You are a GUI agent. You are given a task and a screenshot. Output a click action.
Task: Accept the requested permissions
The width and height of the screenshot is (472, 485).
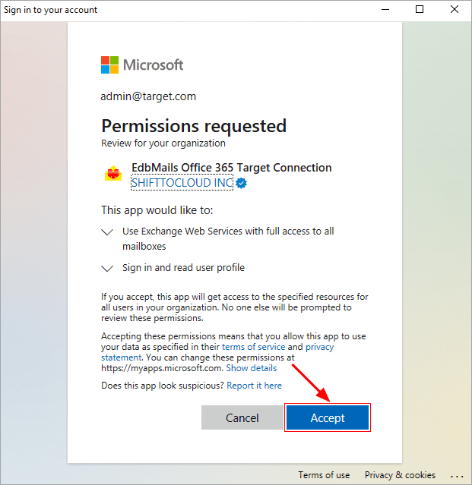328,417
